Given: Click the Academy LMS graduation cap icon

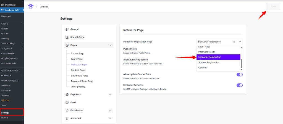Looking at the screenshot, I should click(2, 10).
